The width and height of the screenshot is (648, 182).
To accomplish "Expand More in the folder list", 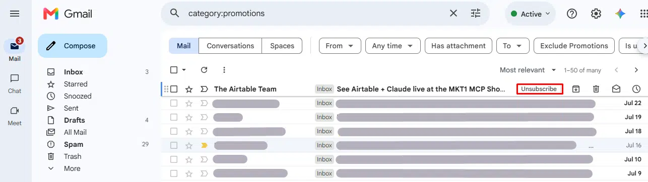I will (x=72, y=168).
